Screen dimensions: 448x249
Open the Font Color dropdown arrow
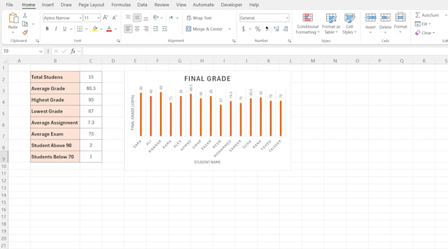click(115, 29)
